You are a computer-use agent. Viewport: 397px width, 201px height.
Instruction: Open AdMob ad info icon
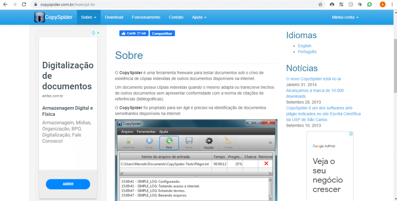click(x=350, y=134)
